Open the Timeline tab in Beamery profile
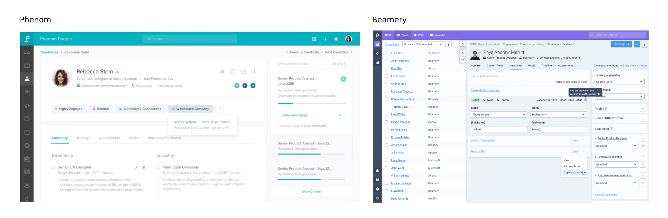Screen dimensions: 668x218 tap(546, 66)
